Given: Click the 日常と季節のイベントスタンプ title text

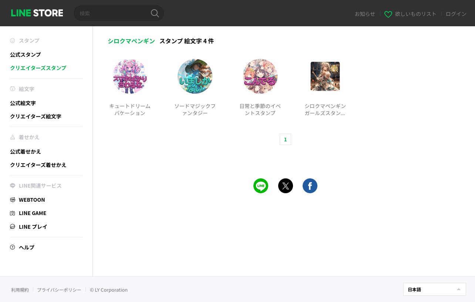Looking at the screenshot, I should [x=260, y=110].
